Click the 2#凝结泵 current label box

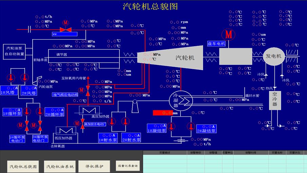(206, 129)
